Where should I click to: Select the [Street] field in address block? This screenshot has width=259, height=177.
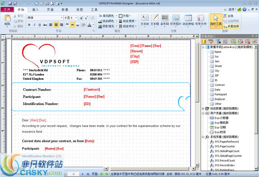pyautogui.click(x=136, y=51)
